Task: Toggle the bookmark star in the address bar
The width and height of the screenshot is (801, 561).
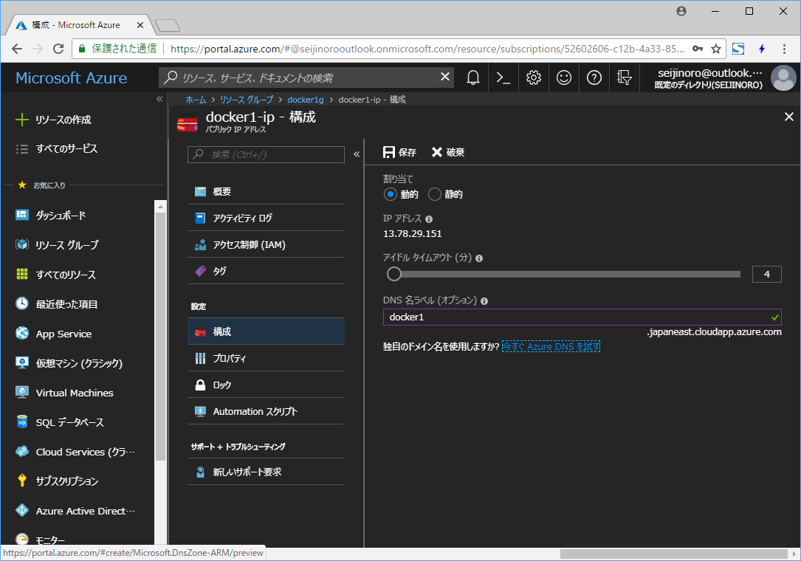Action: pos(715,47)
